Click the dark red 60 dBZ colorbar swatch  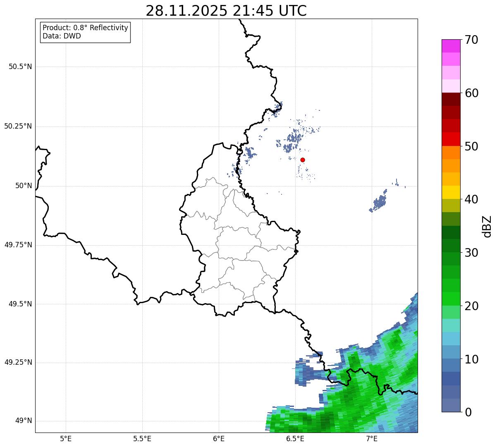point(451,99)
